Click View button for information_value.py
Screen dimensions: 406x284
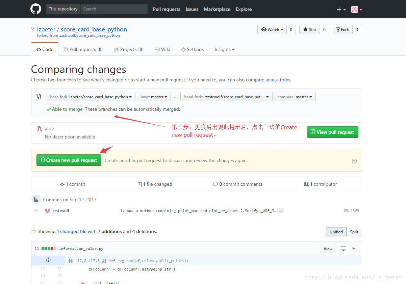click(x=328, y=249)
